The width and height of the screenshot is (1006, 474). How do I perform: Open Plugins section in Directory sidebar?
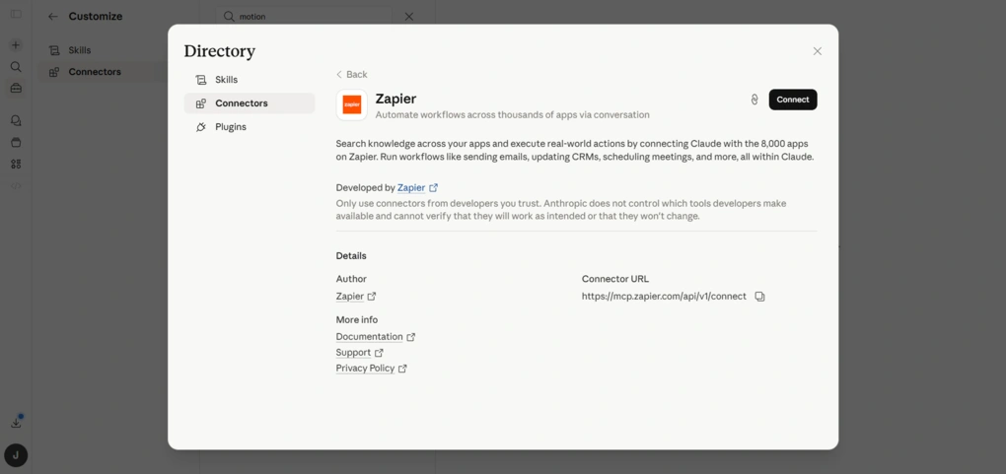(x=249, y=127)
